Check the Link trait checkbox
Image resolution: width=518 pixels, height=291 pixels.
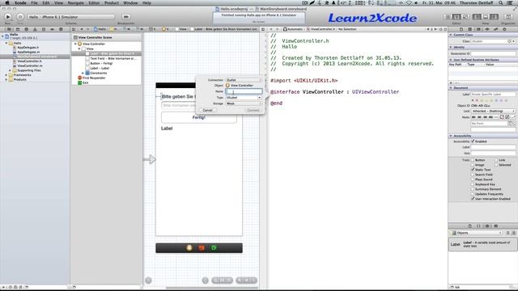click(x=496, y=160)
